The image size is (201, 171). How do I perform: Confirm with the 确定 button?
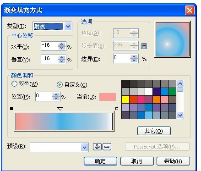click(x=100, y=161)
